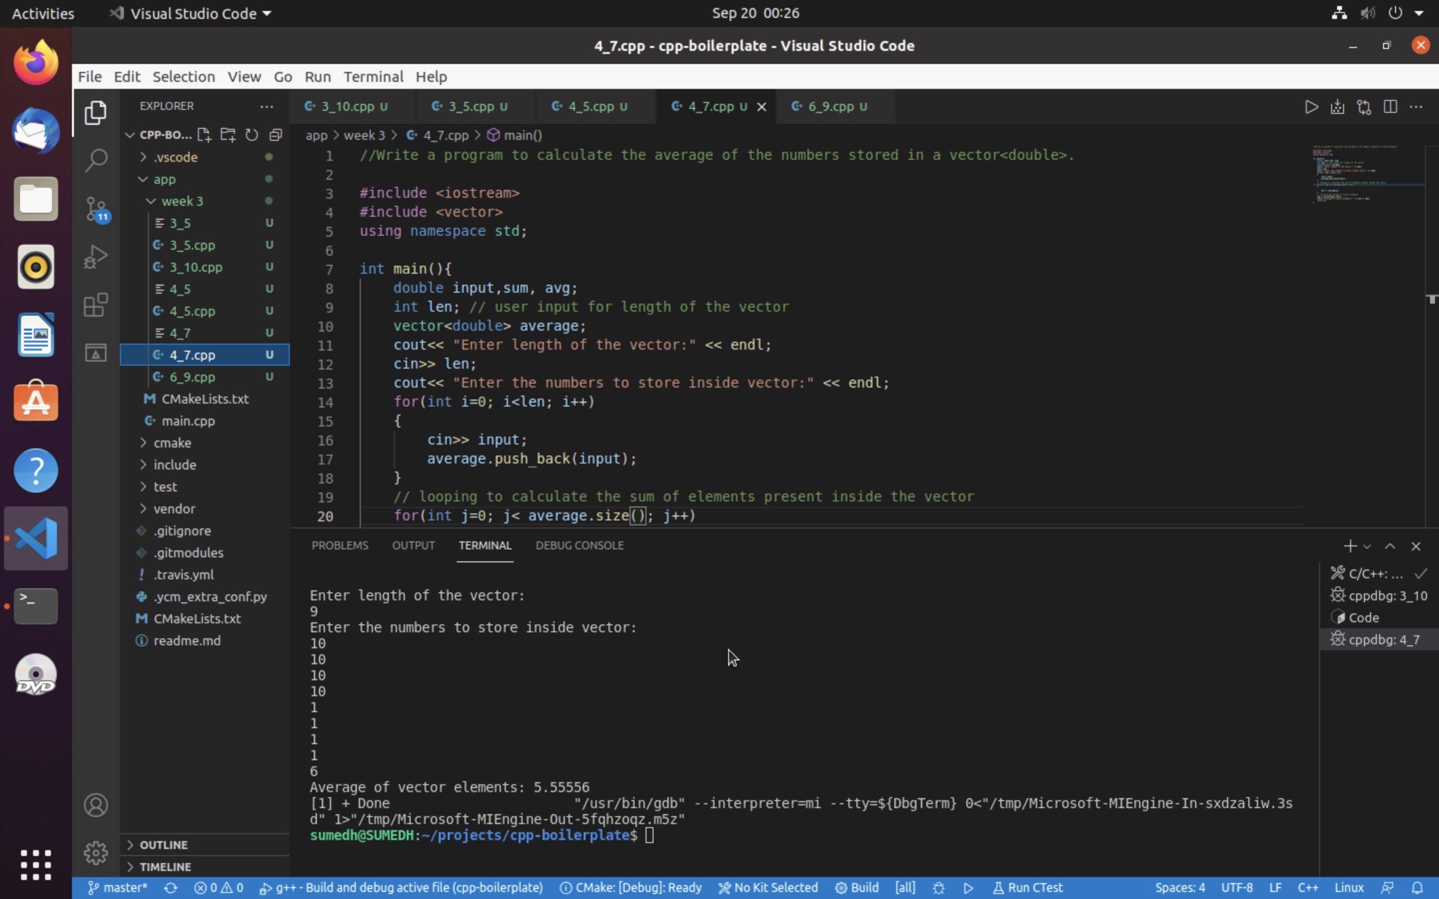Open the Accounts menu icon
The image size is (1439, 899).
pos(96,805)
